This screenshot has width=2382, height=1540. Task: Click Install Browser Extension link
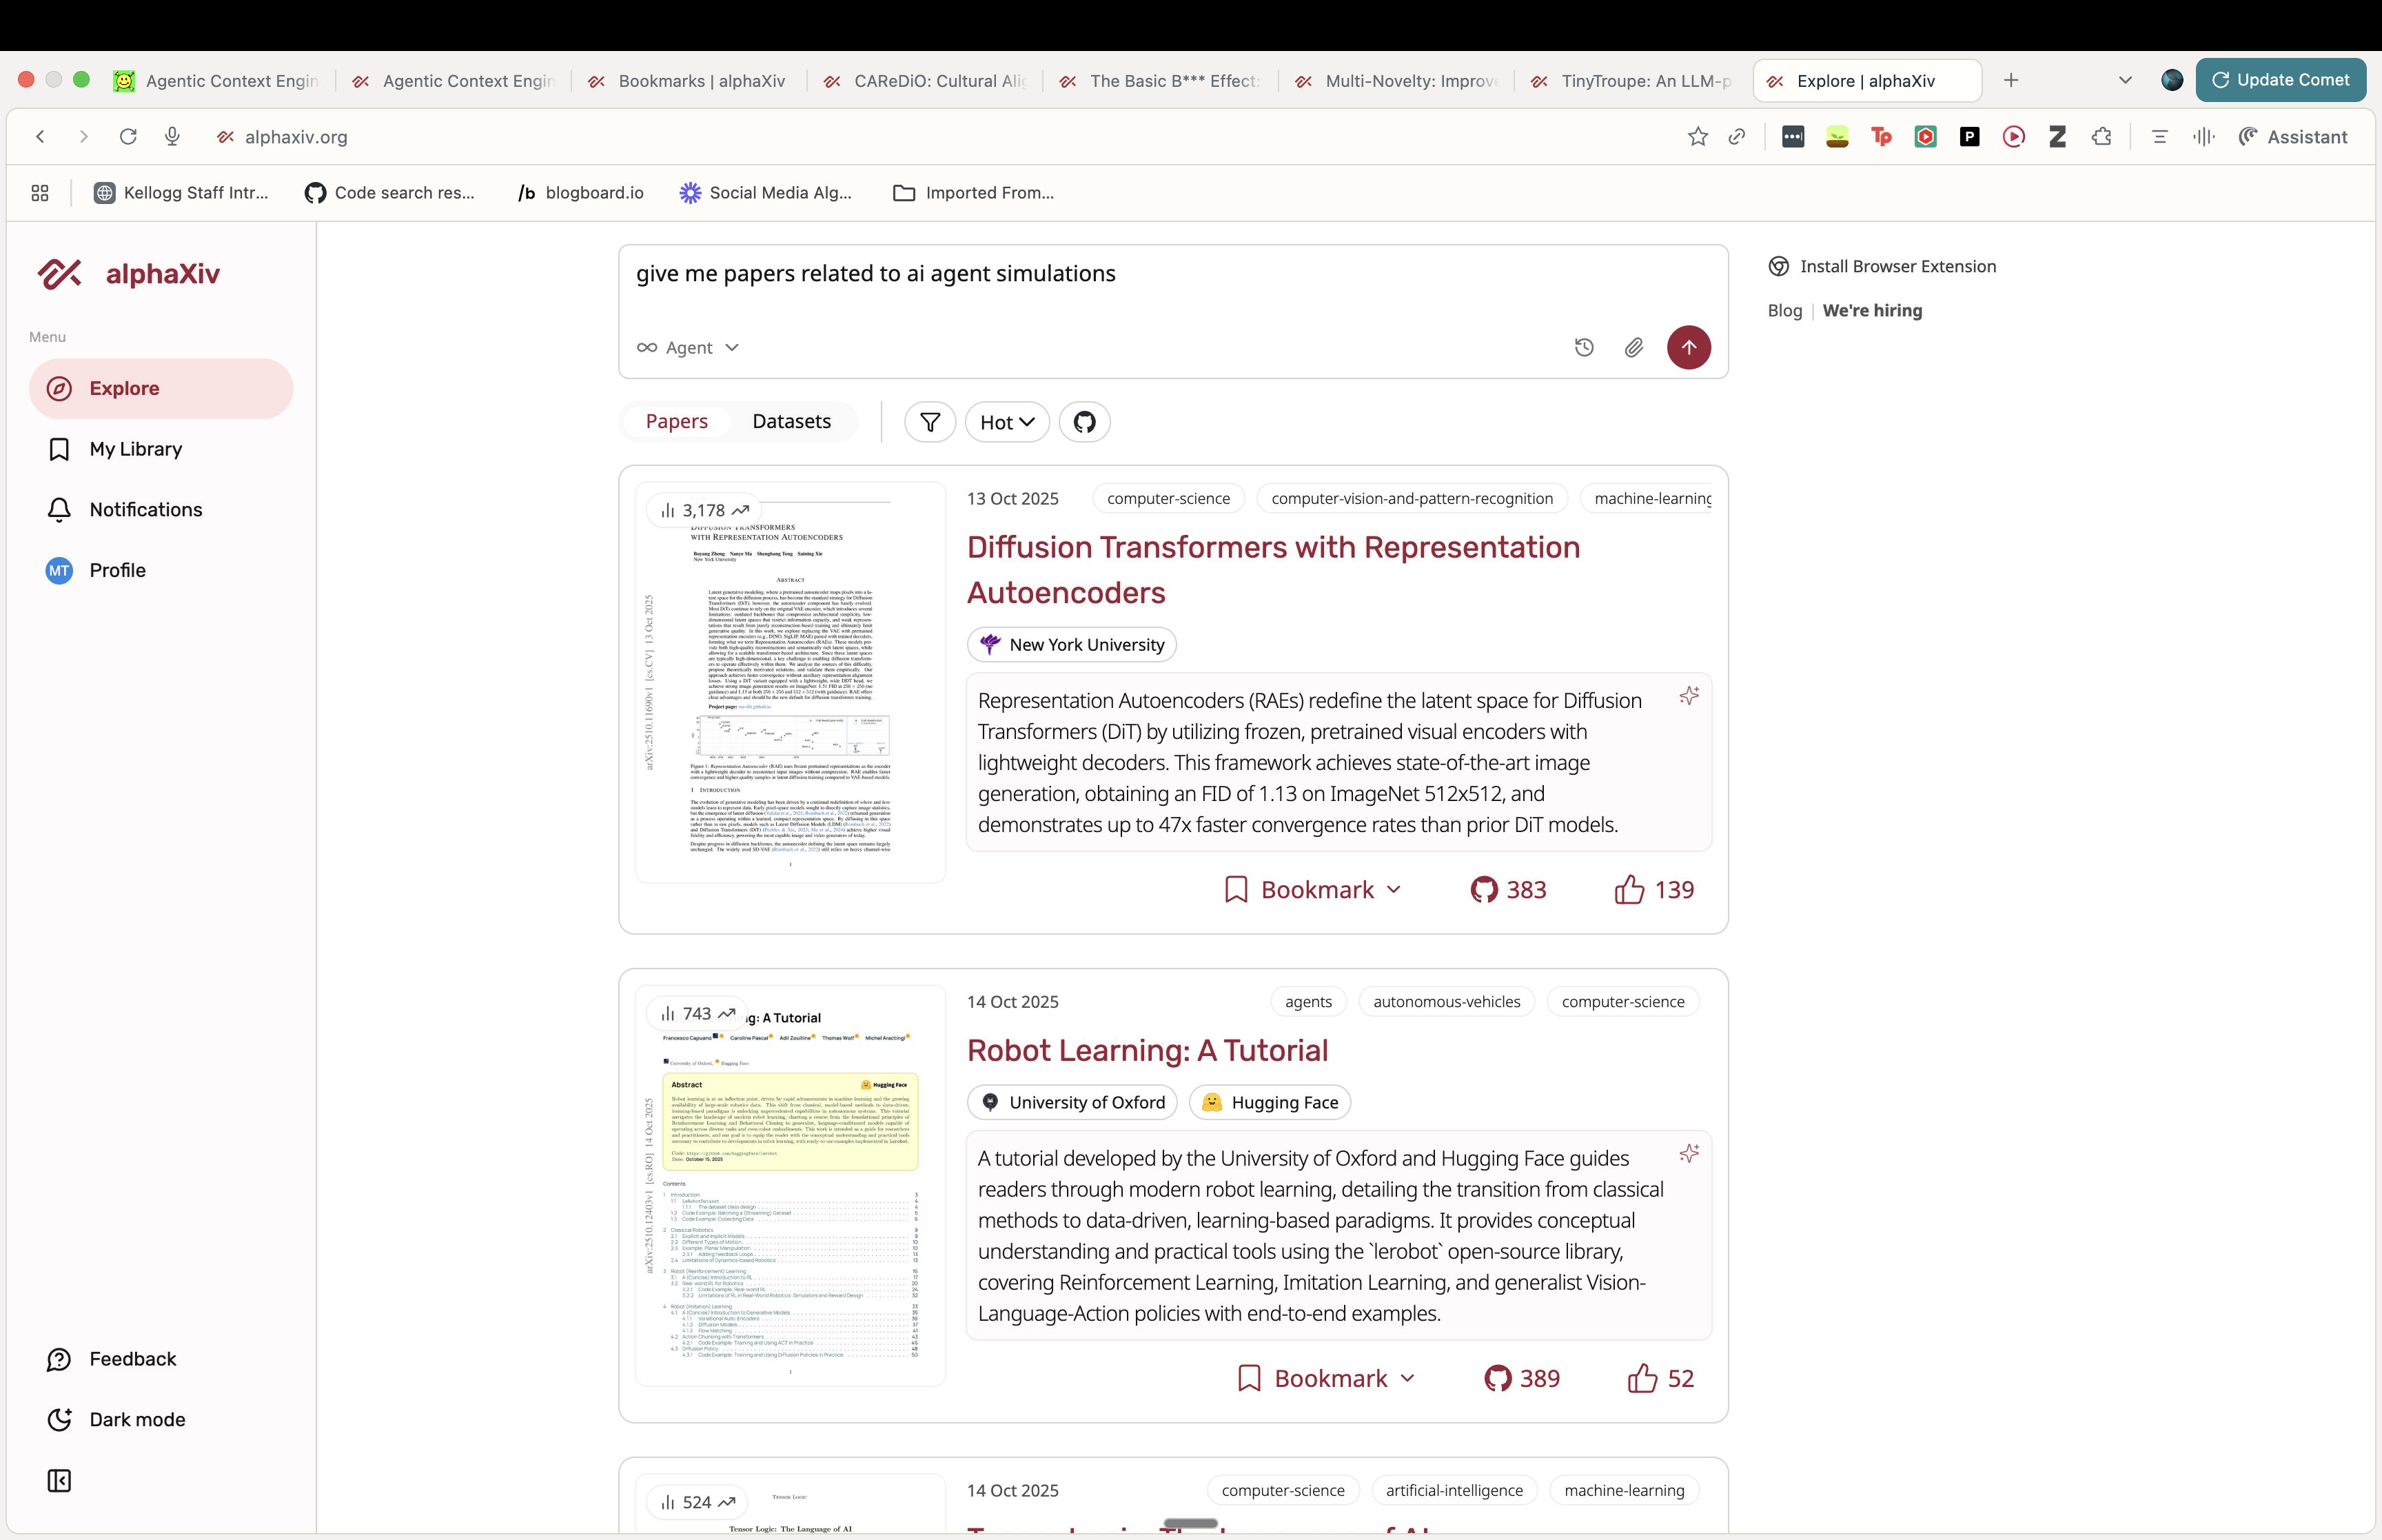[1896, 266]
